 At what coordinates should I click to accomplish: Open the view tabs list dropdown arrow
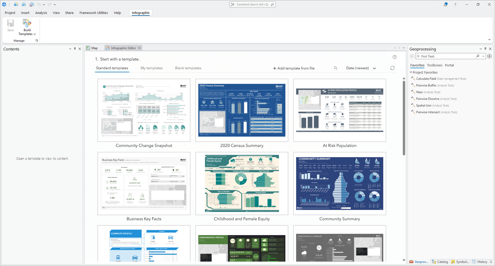403,48
